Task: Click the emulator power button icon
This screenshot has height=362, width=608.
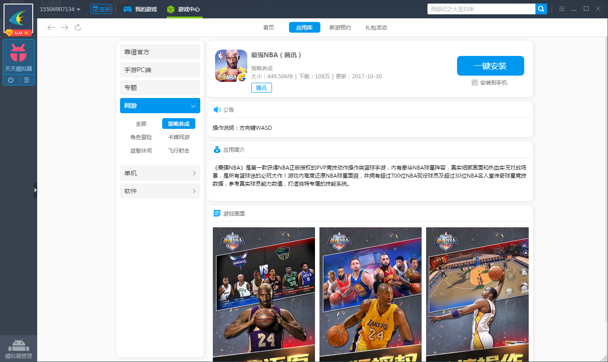Action: pos(11,80)
